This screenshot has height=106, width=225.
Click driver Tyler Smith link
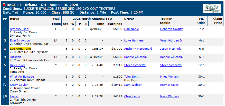(x=132, y=77)
